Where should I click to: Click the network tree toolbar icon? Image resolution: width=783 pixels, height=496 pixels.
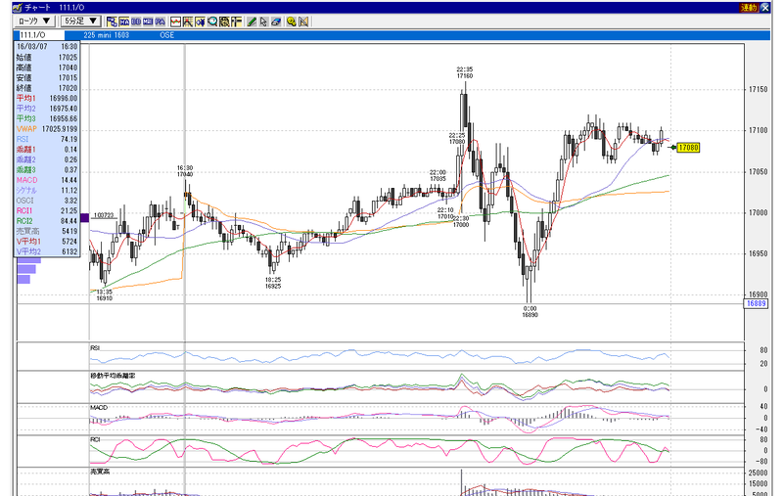[x=112, y=22]
